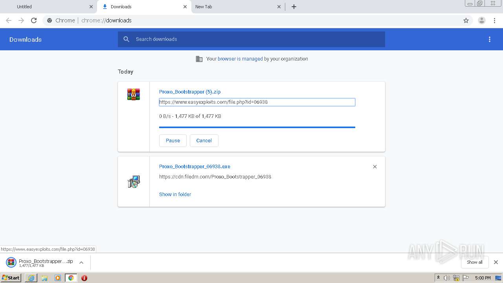Image resolution: width=503 pixels, height=283 pixels.
Task: Show hidden system tray icons
Action: pos(439,278)
